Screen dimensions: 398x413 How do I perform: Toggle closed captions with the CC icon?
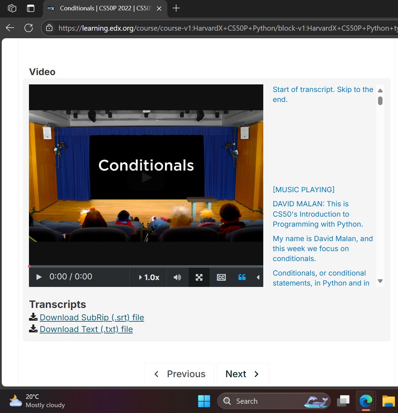pos(221,277)
